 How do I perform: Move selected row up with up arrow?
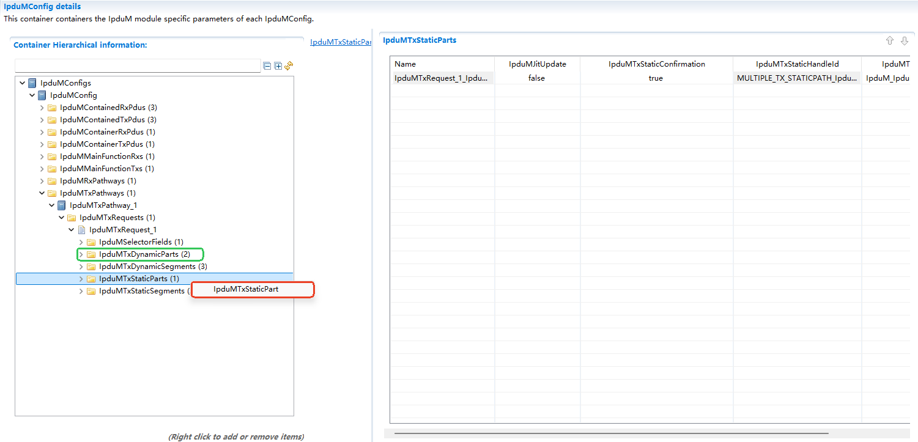click(x=890, y=41)
